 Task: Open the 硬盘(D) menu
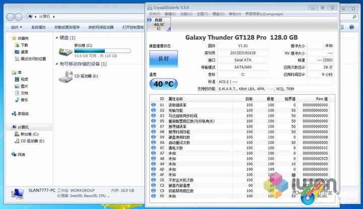[x=218, y=14]
